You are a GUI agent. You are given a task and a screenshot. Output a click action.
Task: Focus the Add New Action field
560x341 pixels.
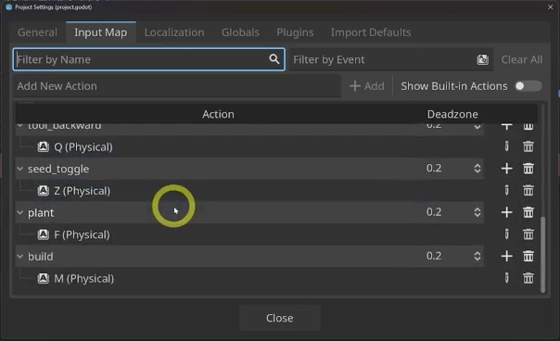[177, 86]
